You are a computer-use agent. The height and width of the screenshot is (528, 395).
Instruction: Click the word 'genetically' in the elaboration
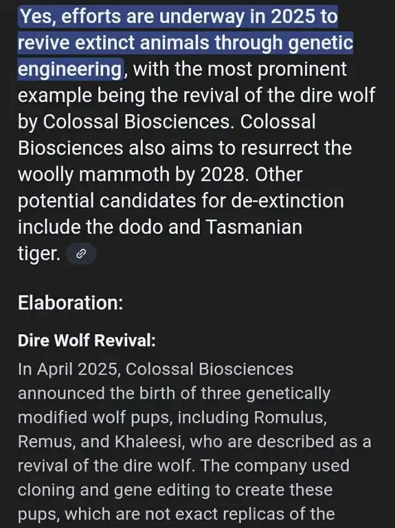(x=288, y=393)
